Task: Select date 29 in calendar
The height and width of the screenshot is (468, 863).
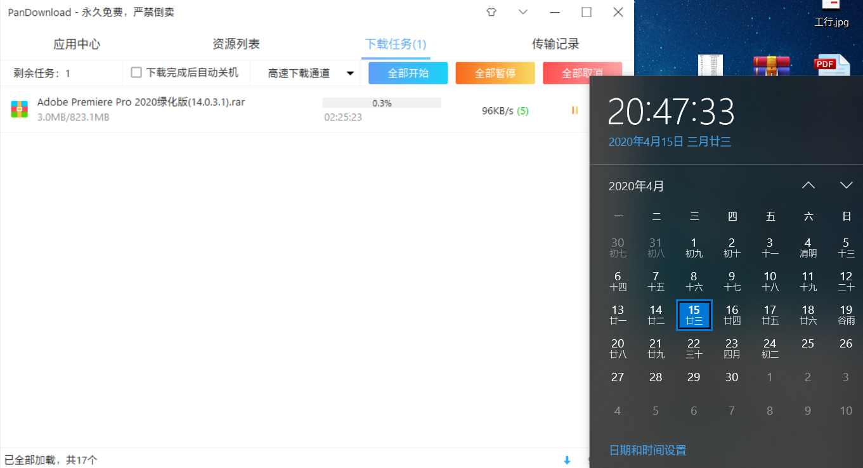Action: (x=694, y=377)
